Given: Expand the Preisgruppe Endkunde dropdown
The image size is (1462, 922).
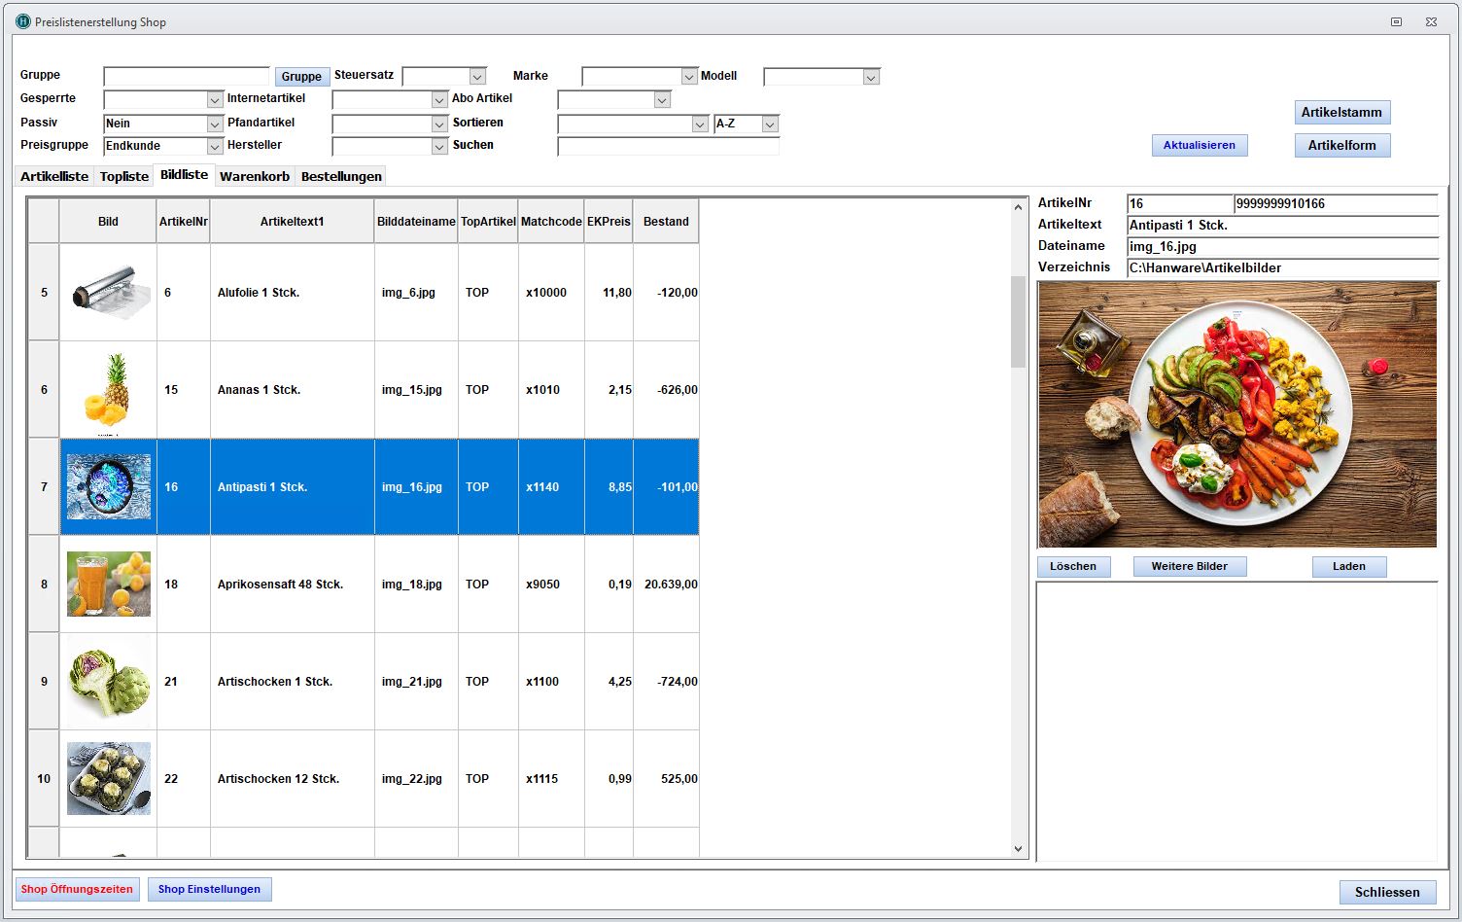Looking at the screenshot, I should pos(215,146).
